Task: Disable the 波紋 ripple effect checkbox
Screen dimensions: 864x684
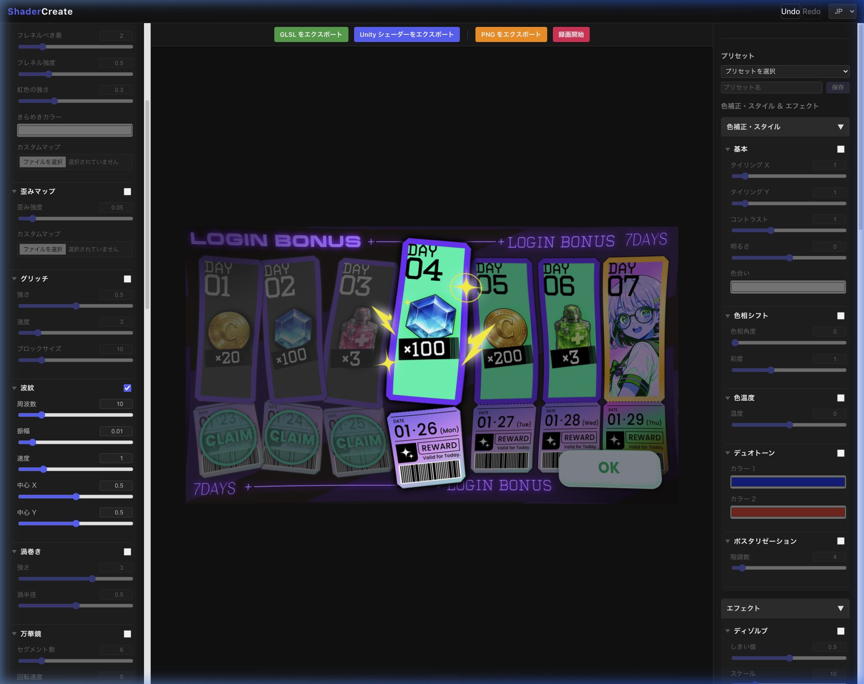Action: [x=127, y=388]
